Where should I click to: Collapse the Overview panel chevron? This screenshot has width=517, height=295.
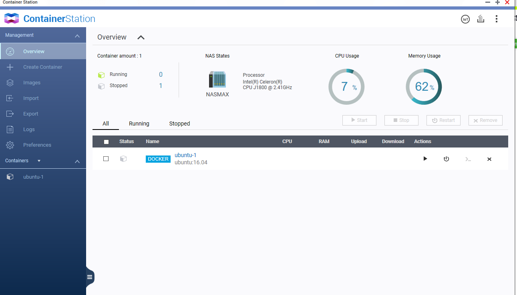(141, 38)
